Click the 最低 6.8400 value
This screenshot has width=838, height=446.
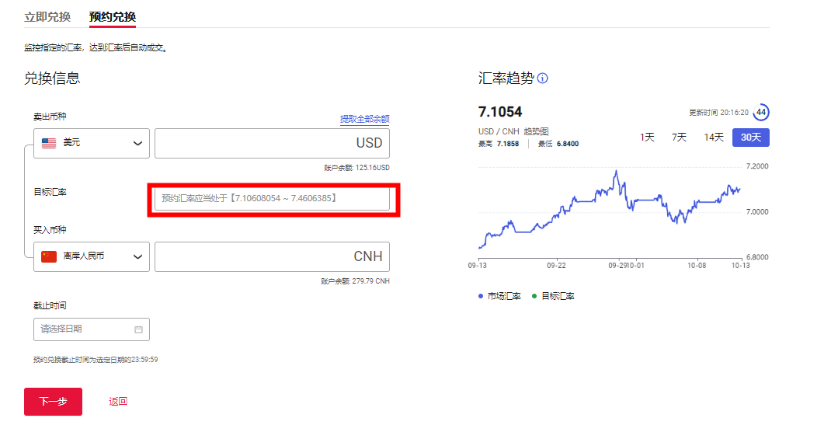click(558, 144)
